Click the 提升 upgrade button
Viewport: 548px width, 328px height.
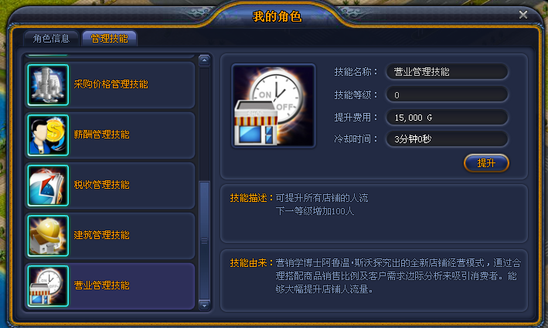coord(486,163)
